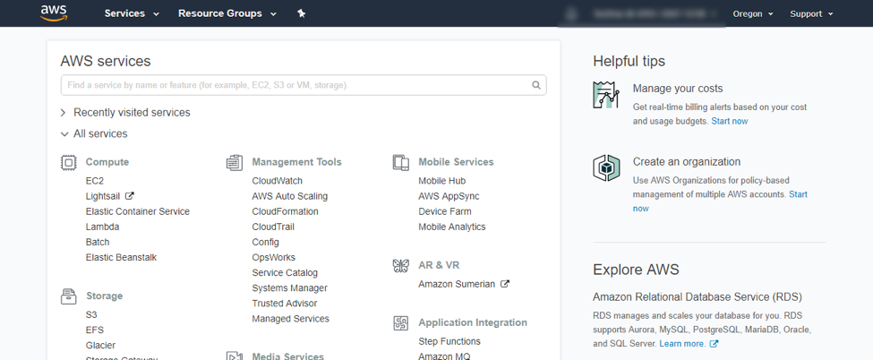Click the Application Integration category icon

coord(401,323)
